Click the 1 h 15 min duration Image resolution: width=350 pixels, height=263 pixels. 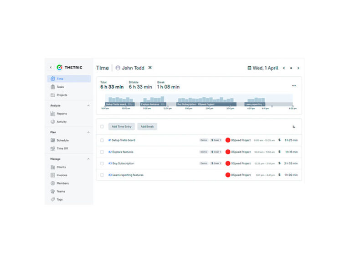[x=291, y=152]
